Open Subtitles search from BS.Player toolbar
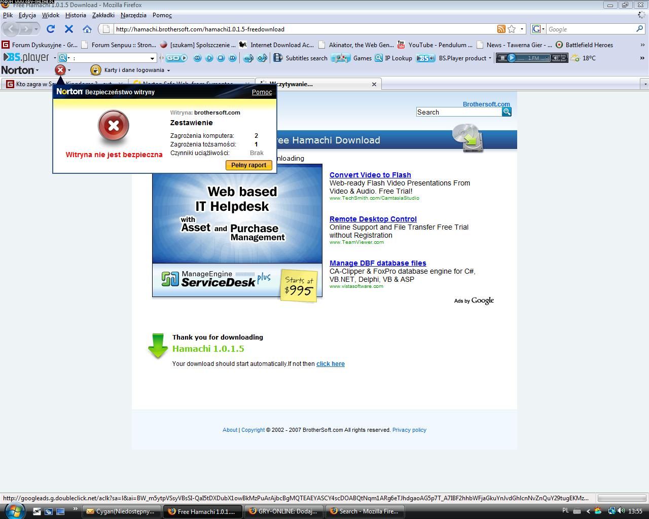The width and height of the screenshot is (649, 519). coord(301,58)
